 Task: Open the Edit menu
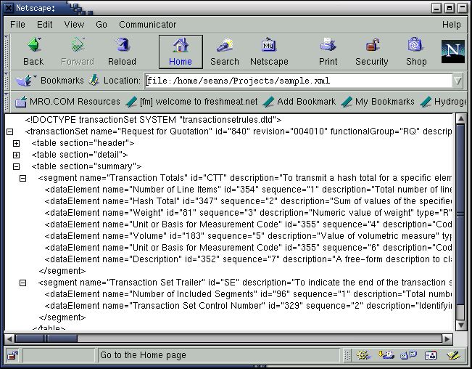point(44,25)
